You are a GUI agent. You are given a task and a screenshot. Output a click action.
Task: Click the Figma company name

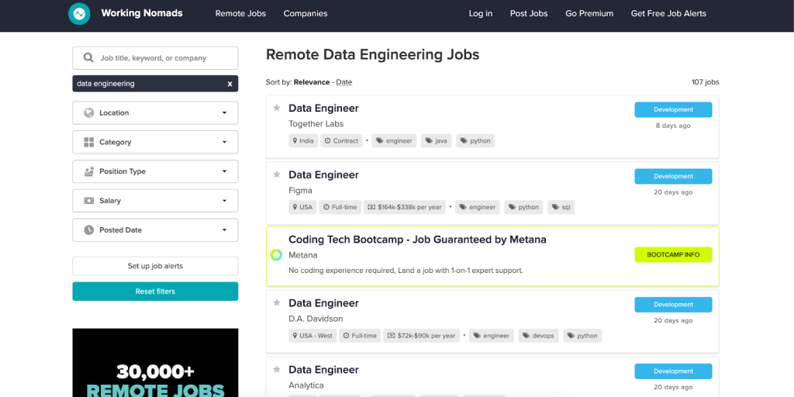(x=300, y=191)
